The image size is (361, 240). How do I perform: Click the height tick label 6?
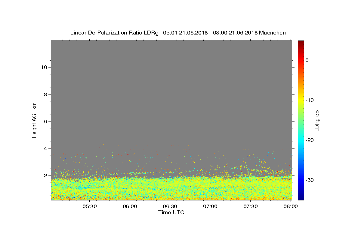click(45, 121)
